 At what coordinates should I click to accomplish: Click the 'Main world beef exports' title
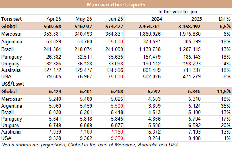click(x=116, y=5)
